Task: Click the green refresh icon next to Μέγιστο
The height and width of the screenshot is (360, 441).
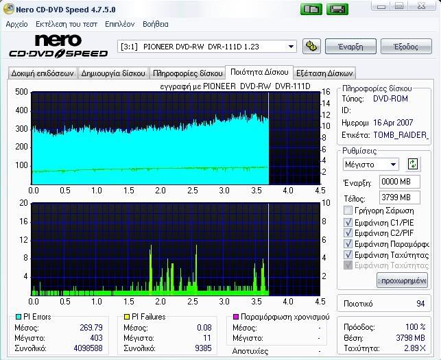Action: tap(412, 164)
